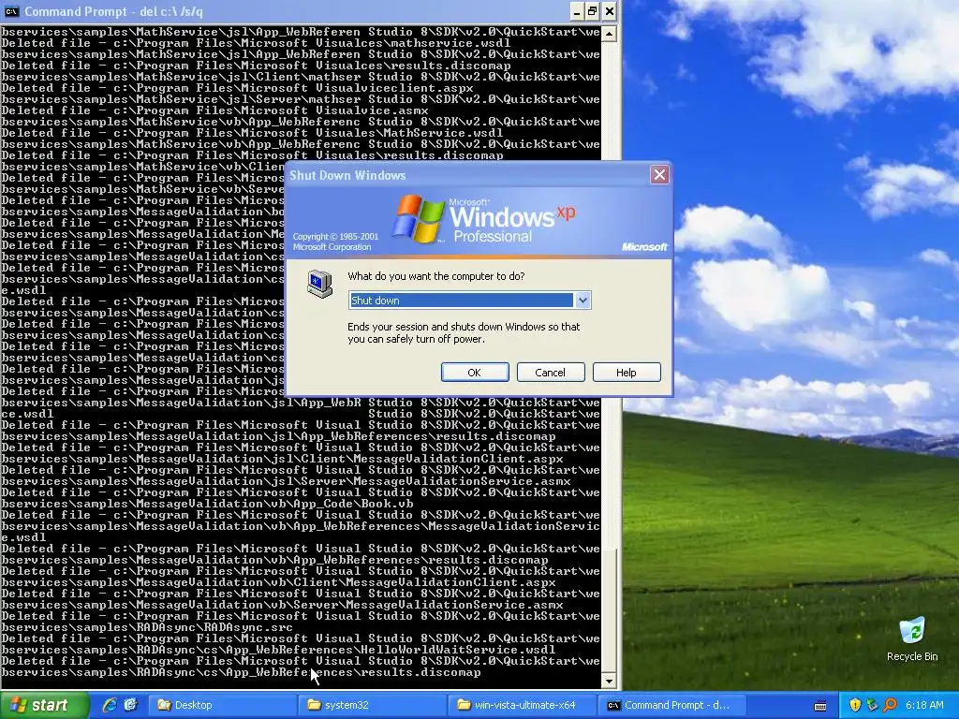Cancel the Shut Down Windows dialog

551,373
